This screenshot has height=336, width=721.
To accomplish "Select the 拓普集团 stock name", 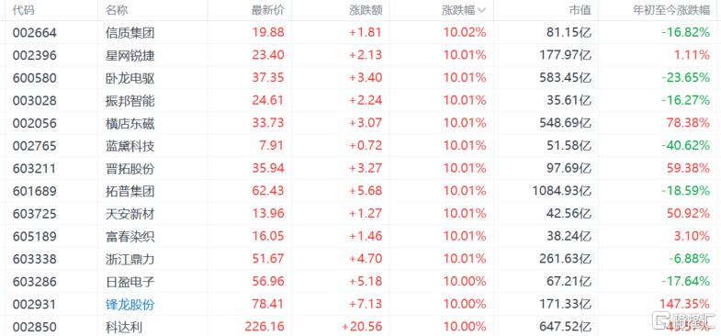I will coord(130,191).
